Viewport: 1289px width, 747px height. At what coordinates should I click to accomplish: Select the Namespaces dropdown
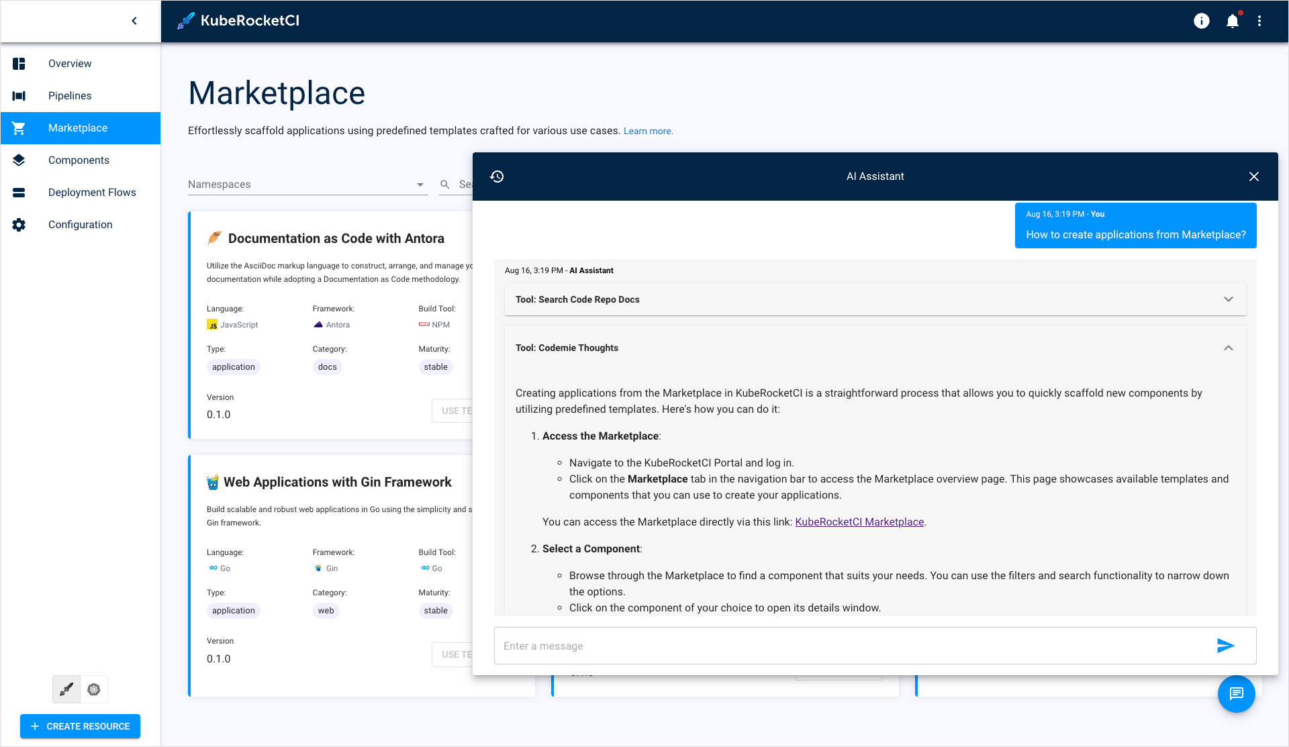click(x=306, y=184)
